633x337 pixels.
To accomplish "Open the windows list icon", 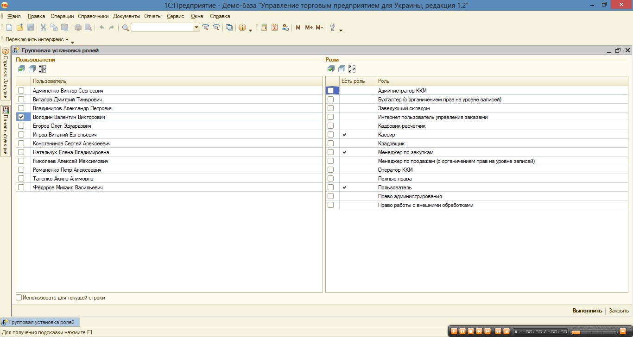I will pyautogui.click(x=229, y=27).
